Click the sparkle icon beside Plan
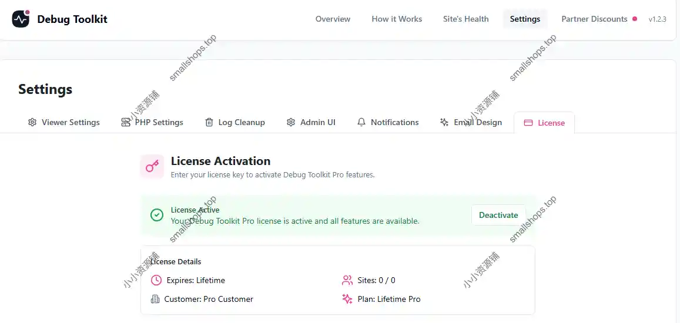The height and width of the screenshot is (323, 680). coord(347,299)
